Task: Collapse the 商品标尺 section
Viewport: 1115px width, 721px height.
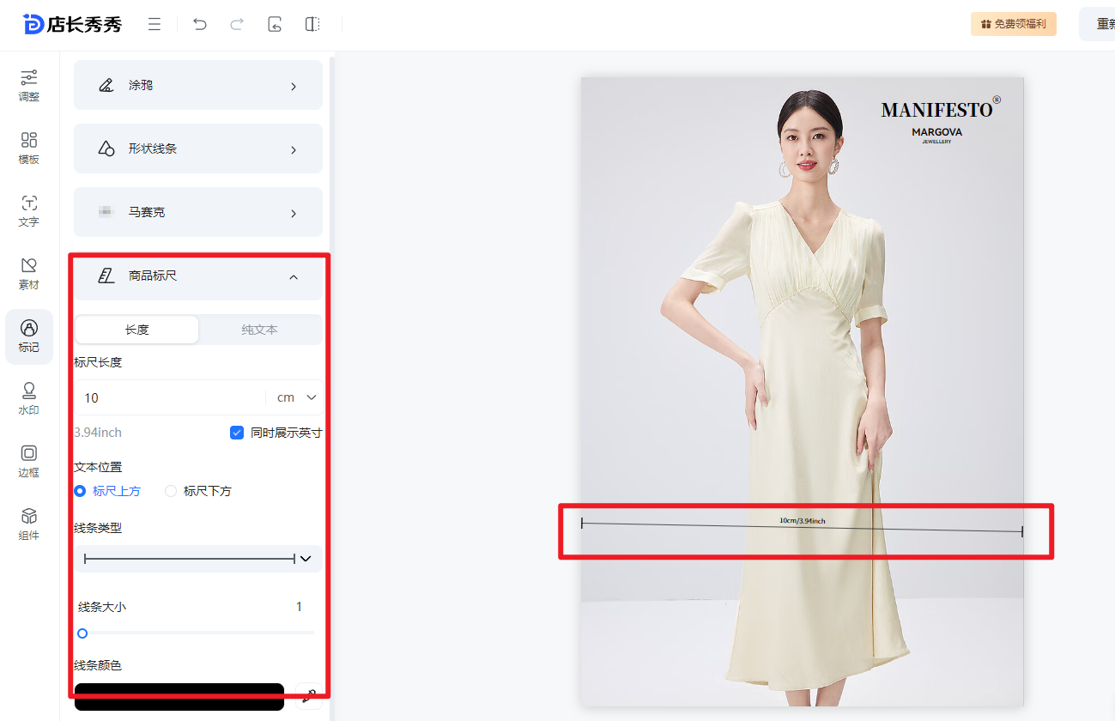Action: click(x=294, y=276)
